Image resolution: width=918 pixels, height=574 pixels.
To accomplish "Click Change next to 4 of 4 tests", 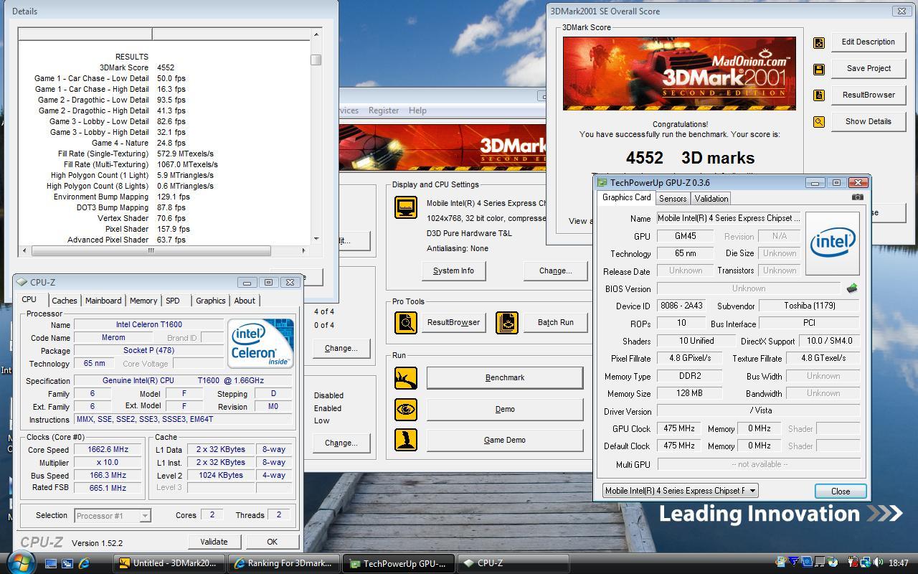I will click(341, 348).
